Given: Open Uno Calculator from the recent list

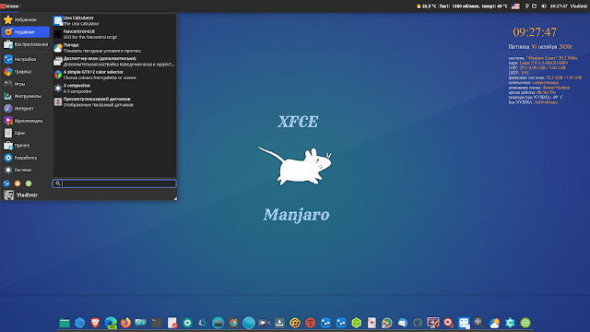Looking at the screenshot, I should (x=114, y=20).
